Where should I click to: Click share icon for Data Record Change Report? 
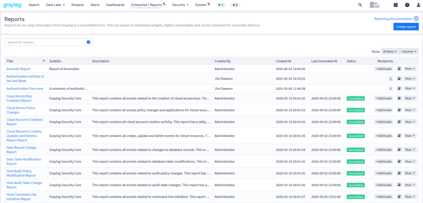click(399, 150)
